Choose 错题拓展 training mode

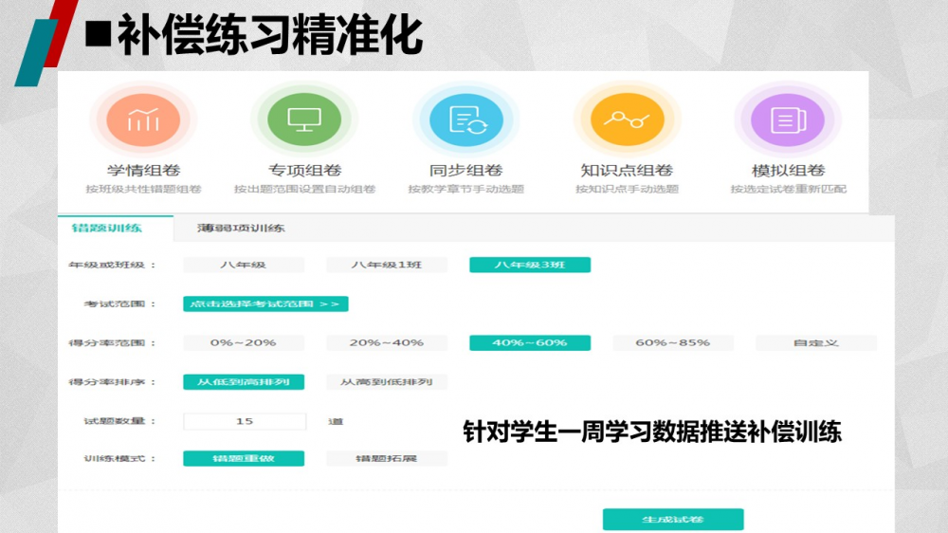click(387, 458)
